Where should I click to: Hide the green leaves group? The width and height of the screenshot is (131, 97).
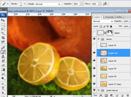(x=94, y=90)
